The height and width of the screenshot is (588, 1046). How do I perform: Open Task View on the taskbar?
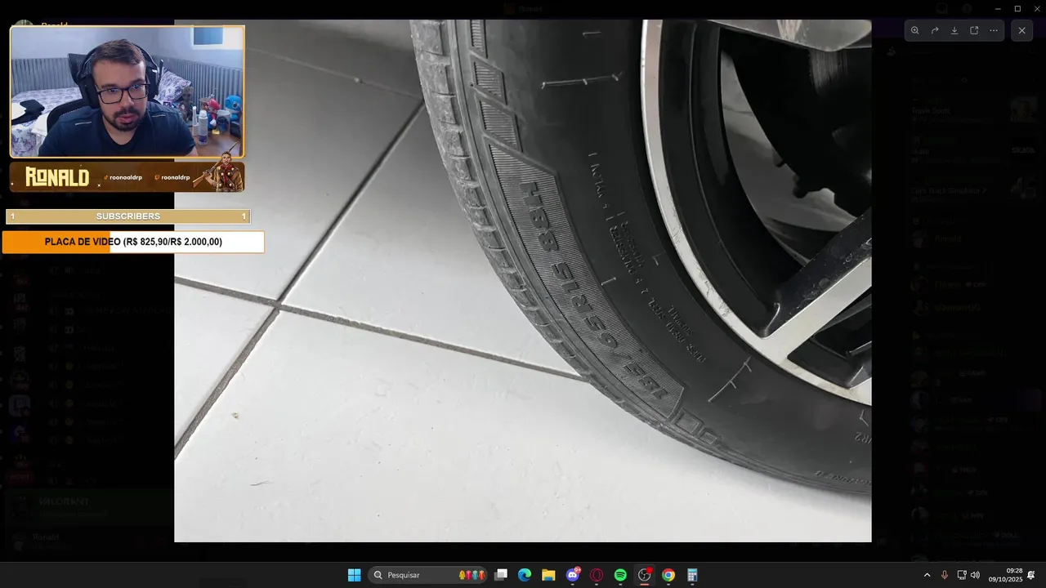click(x=501, y=575)
